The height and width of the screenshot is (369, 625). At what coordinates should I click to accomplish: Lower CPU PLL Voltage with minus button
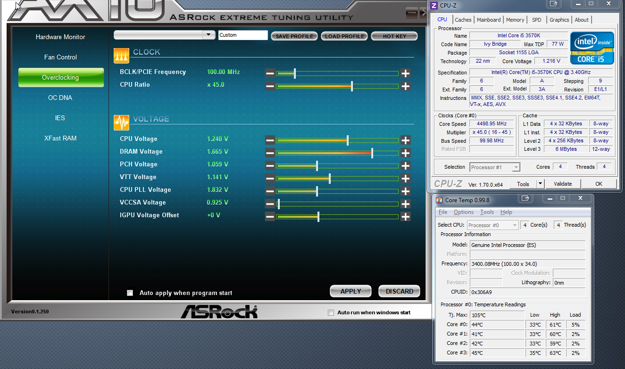coord(270,191)
